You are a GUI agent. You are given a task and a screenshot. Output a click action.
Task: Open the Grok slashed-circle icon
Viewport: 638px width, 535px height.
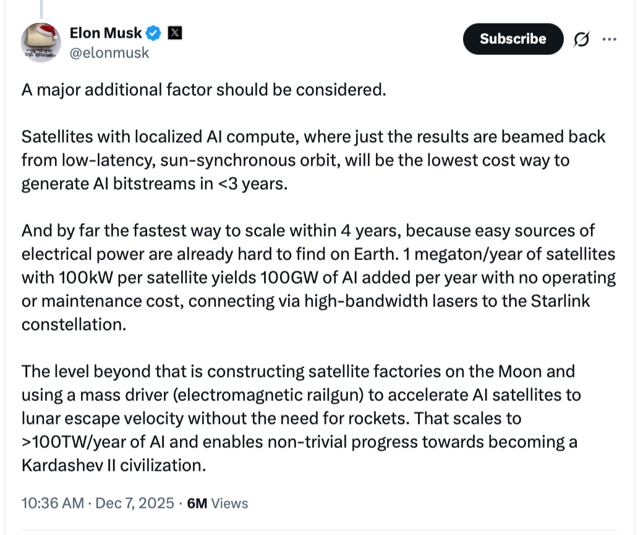[x=581, y=39]
